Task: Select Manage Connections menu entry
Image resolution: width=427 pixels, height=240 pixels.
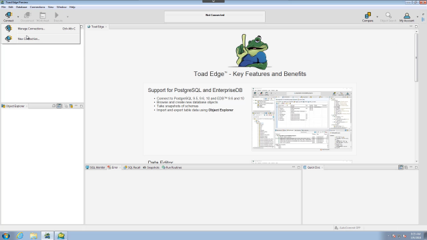Action: point(41,29)
